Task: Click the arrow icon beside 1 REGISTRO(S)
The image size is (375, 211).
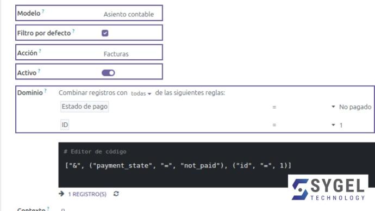Action: tap(61, 194)
